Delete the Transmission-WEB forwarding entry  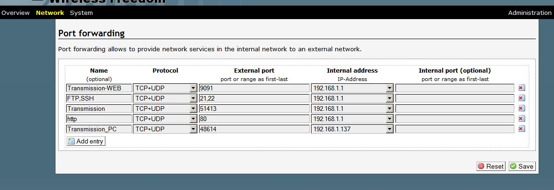click(x=521, y=88)
